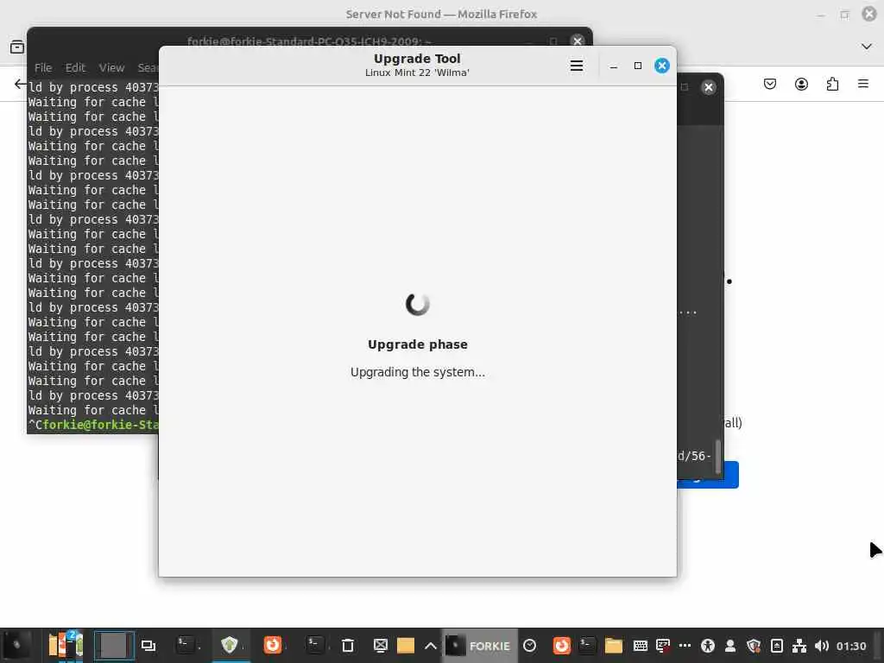The image size is (884, 663).
Task: Close the terminal window behind Upgrade Tool
Action: point(578,41)
